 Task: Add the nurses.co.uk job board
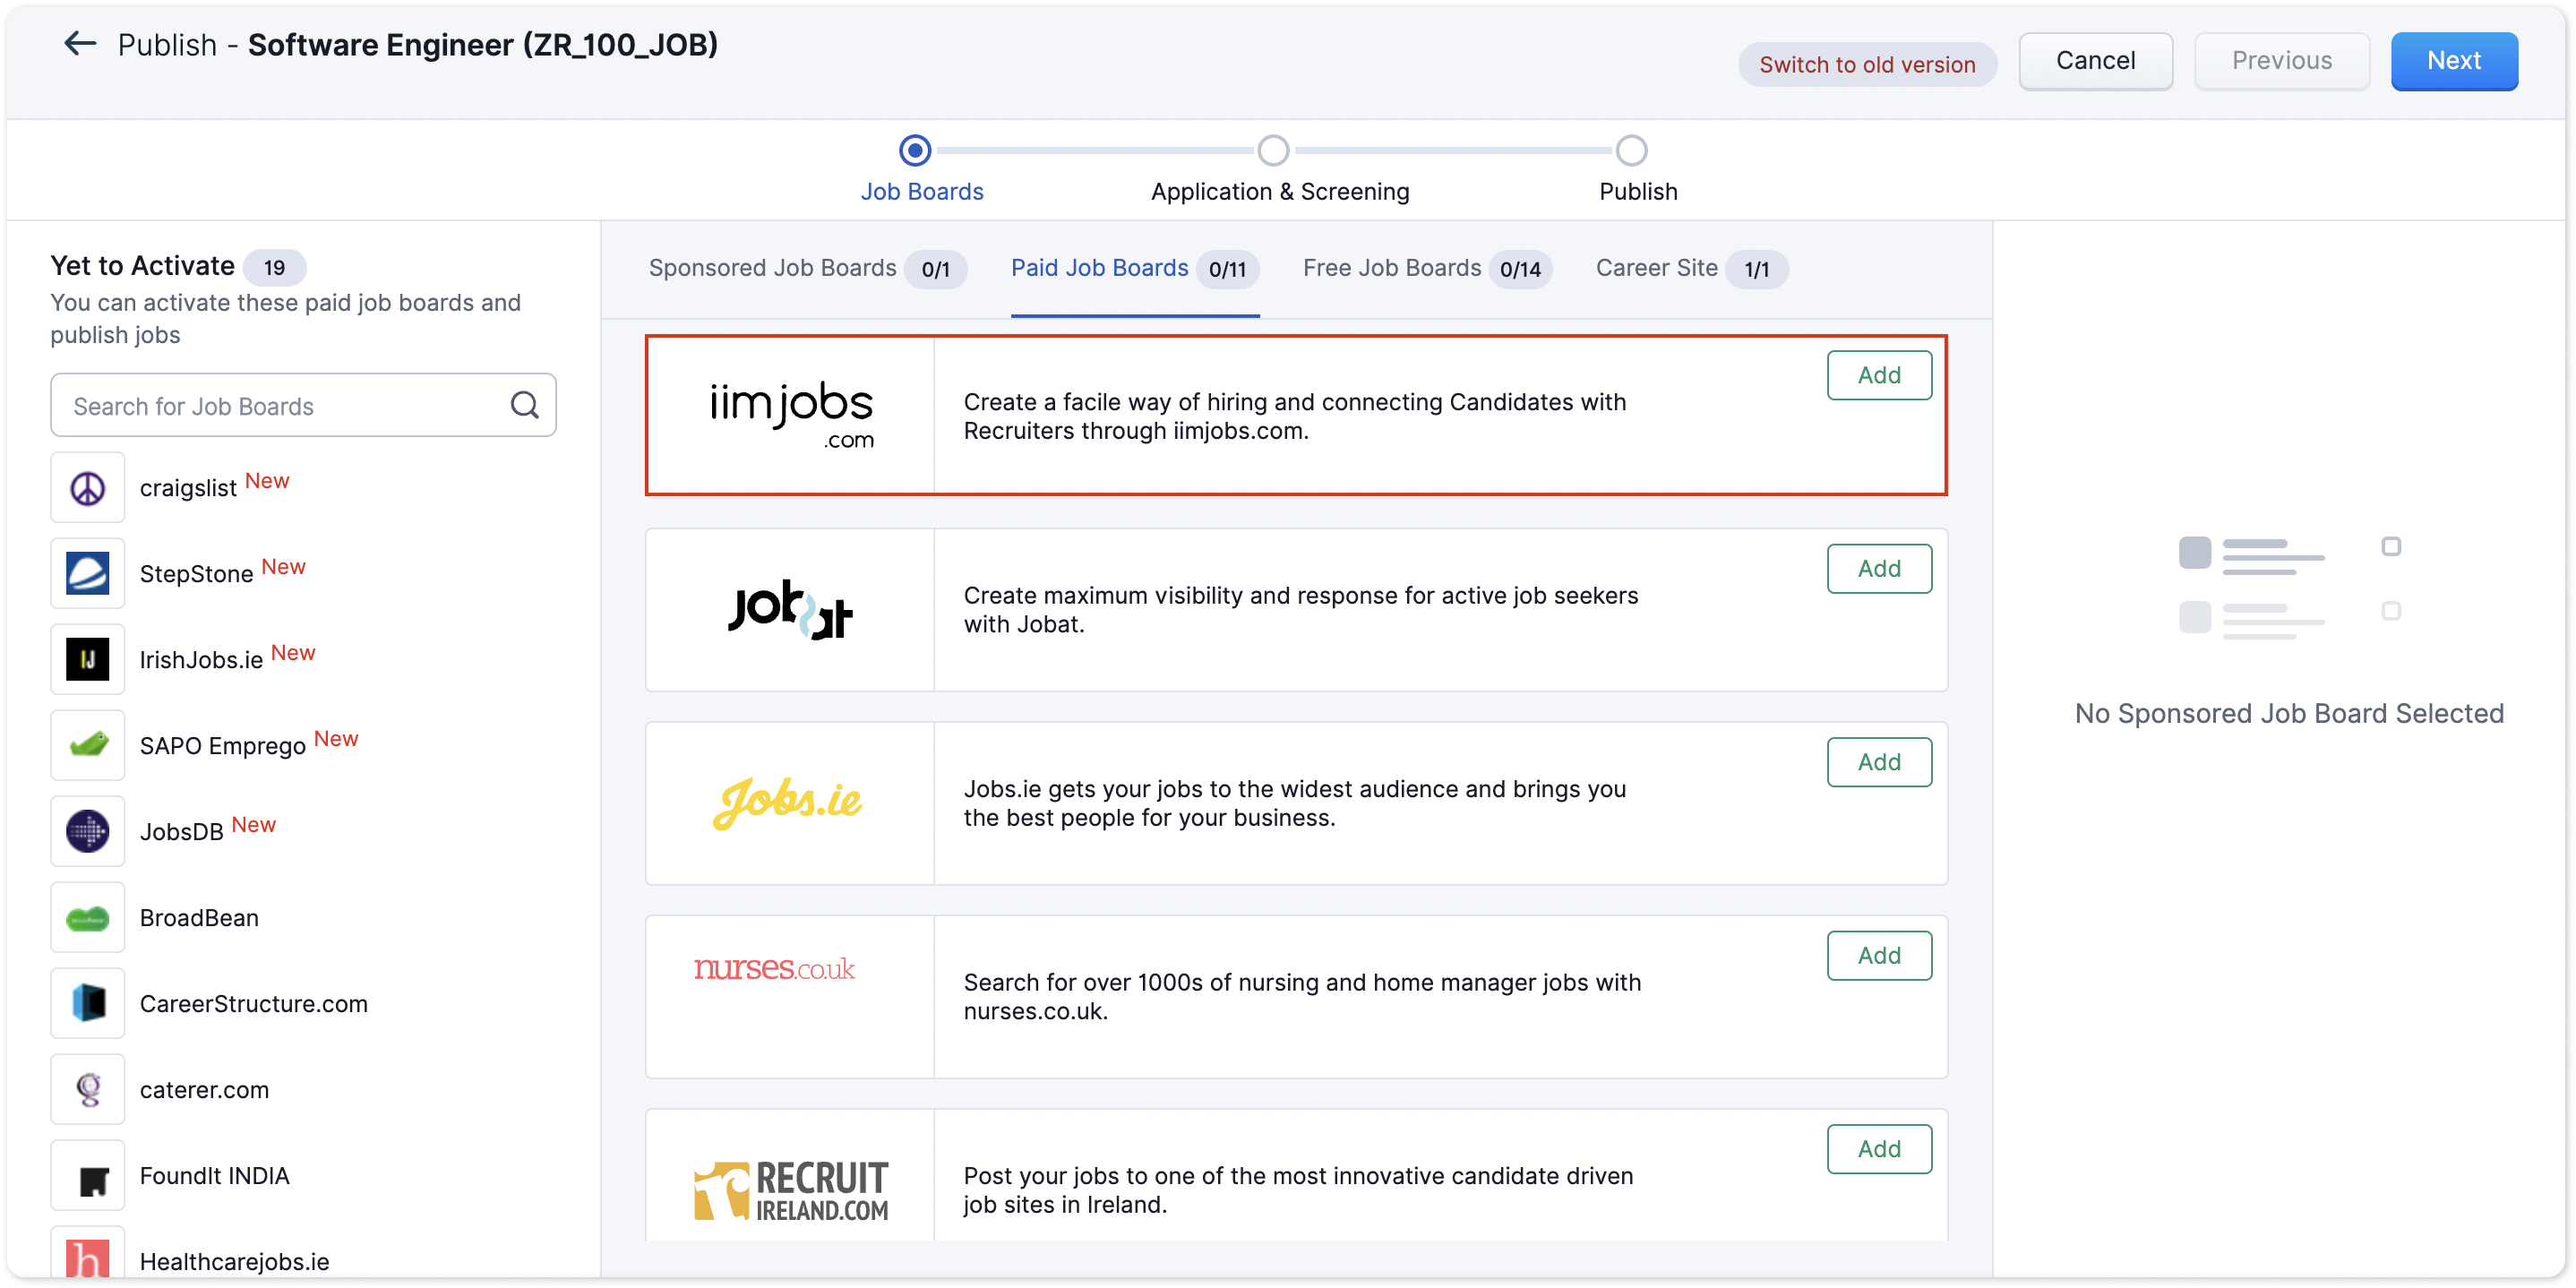coord(1878,955)
